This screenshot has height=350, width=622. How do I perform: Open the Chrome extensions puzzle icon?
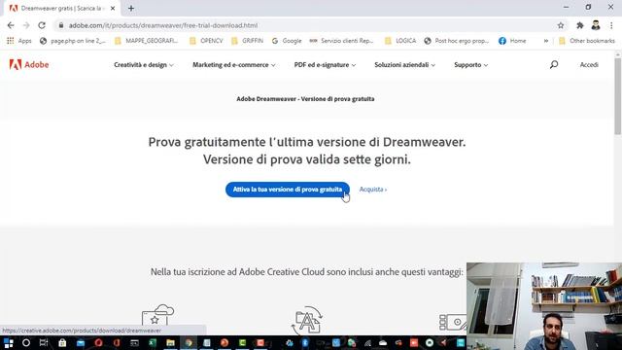(580, 25)
